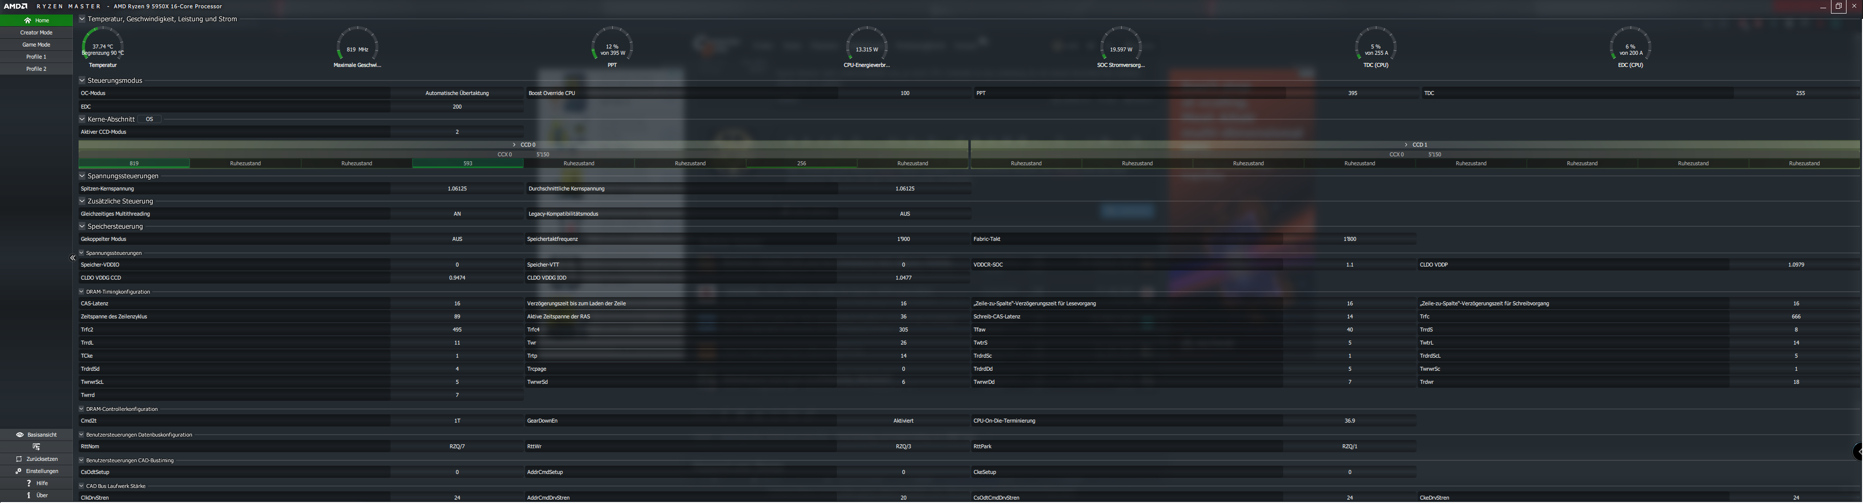
Task: Click OC-Modus value Automatische Übertaktung
Action: coord(457,93)
